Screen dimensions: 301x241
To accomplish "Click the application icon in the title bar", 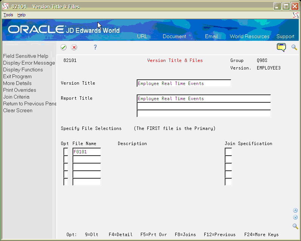I will coord(5,6).
